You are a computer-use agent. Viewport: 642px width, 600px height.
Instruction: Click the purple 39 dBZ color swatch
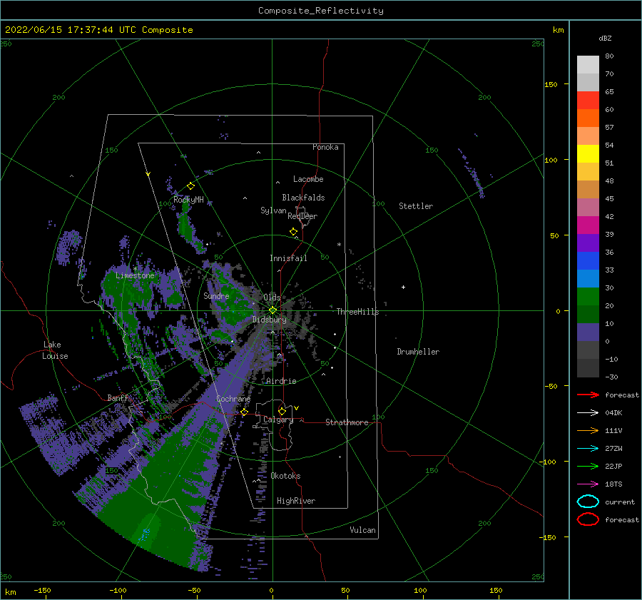pos(588,243)
